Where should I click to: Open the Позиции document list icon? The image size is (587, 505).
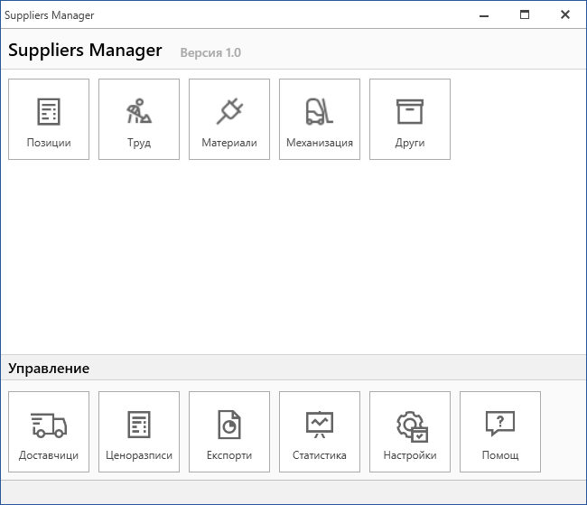[x=49, y=111]
